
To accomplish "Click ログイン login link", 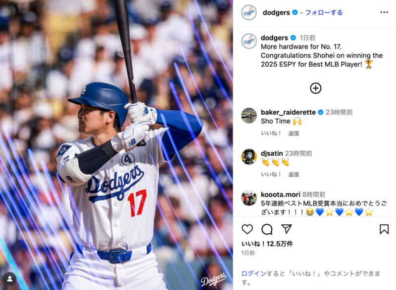I will (254, 273).
